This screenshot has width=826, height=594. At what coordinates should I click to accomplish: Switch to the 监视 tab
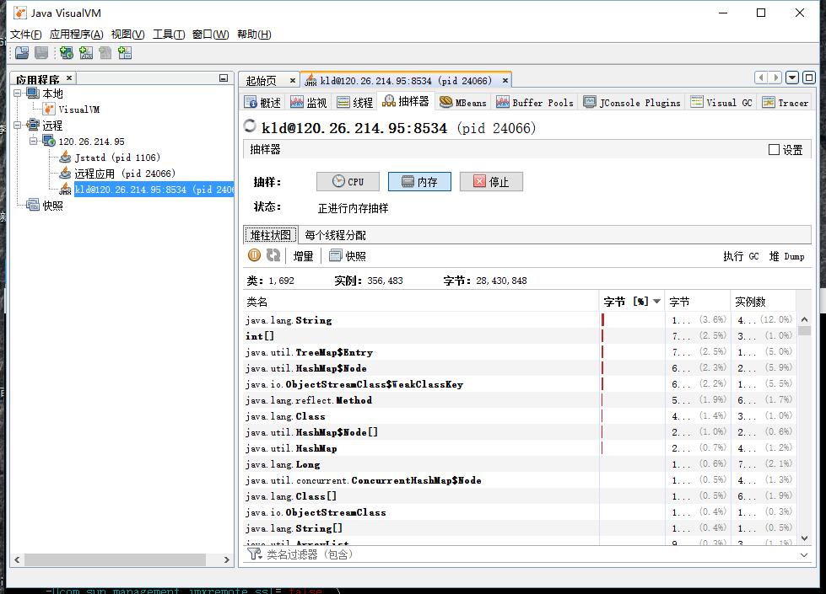pyautogui.click(x=310, y=102)
